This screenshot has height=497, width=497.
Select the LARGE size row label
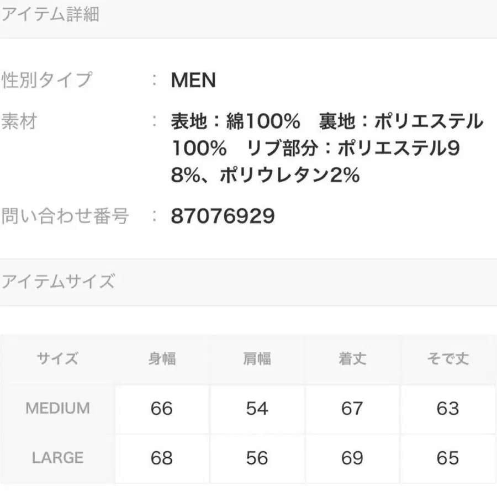[57, 458]
